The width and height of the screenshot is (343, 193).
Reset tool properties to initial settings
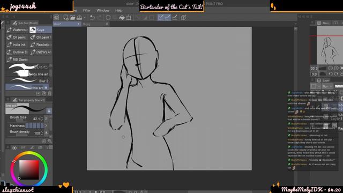coord(44,141)
